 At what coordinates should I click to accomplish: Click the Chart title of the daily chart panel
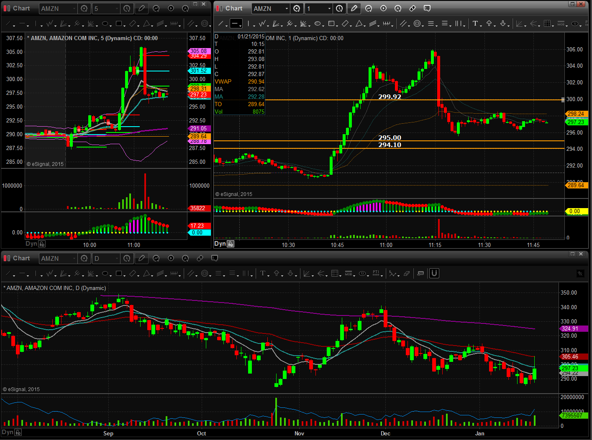(21, 258)
